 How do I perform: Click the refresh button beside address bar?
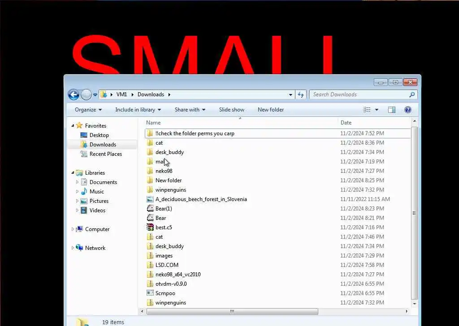(x=301, y=94)
